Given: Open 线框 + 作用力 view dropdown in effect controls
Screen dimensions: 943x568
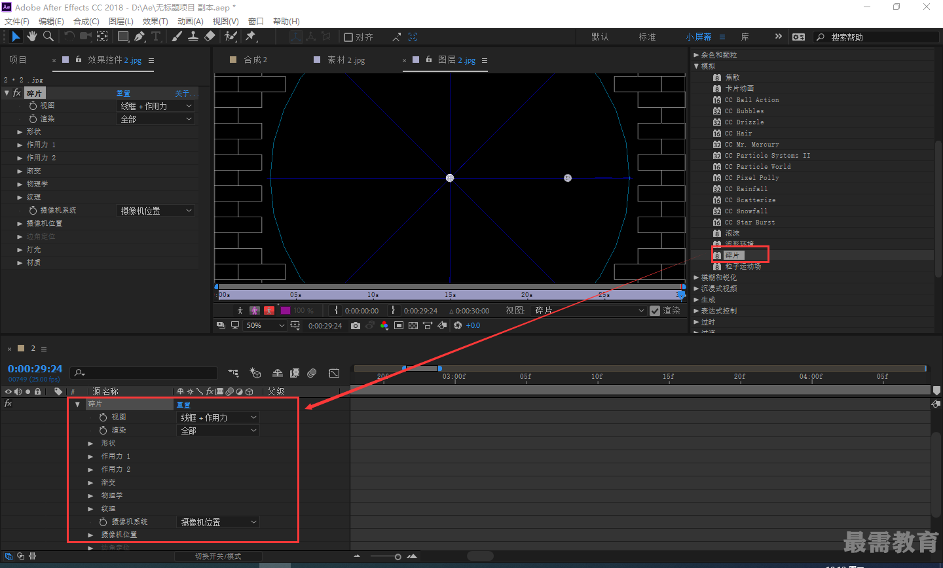Looking at the screenshot, I should pos(156,106).
